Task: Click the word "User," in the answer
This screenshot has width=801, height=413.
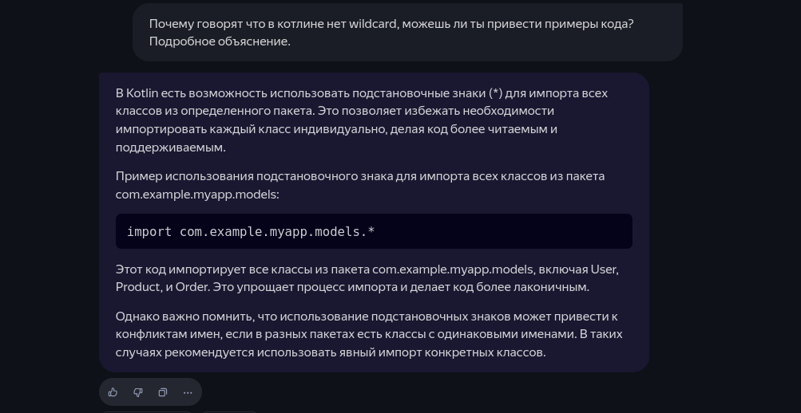Action: (605, 269)
